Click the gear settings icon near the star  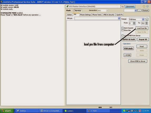[x=147, y=6]
